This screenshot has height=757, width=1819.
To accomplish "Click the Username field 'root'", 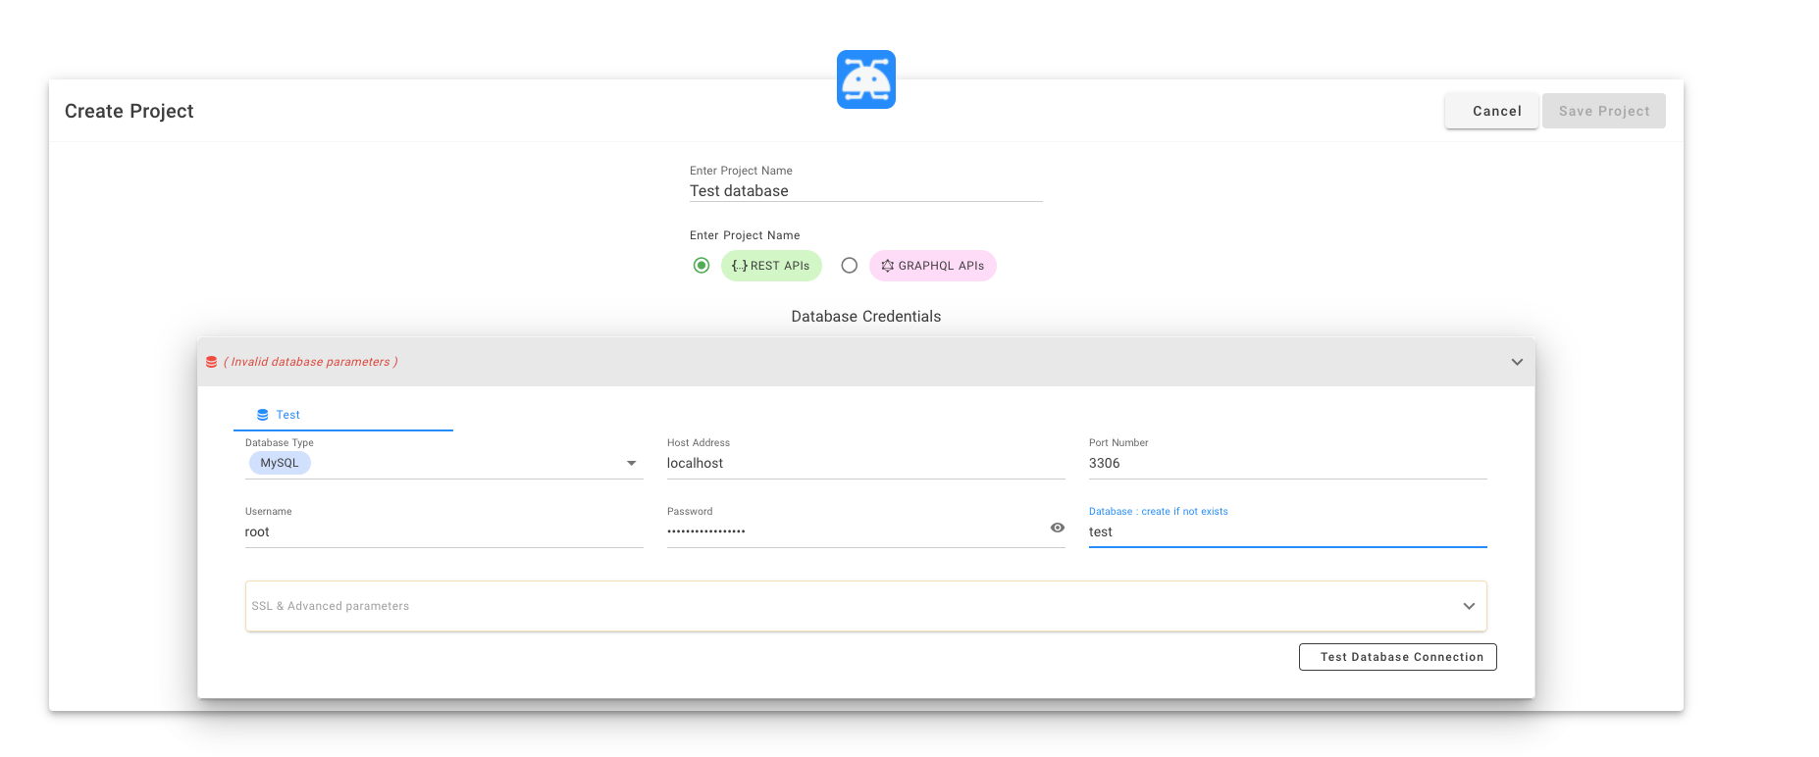I will [x=444, y=531].
